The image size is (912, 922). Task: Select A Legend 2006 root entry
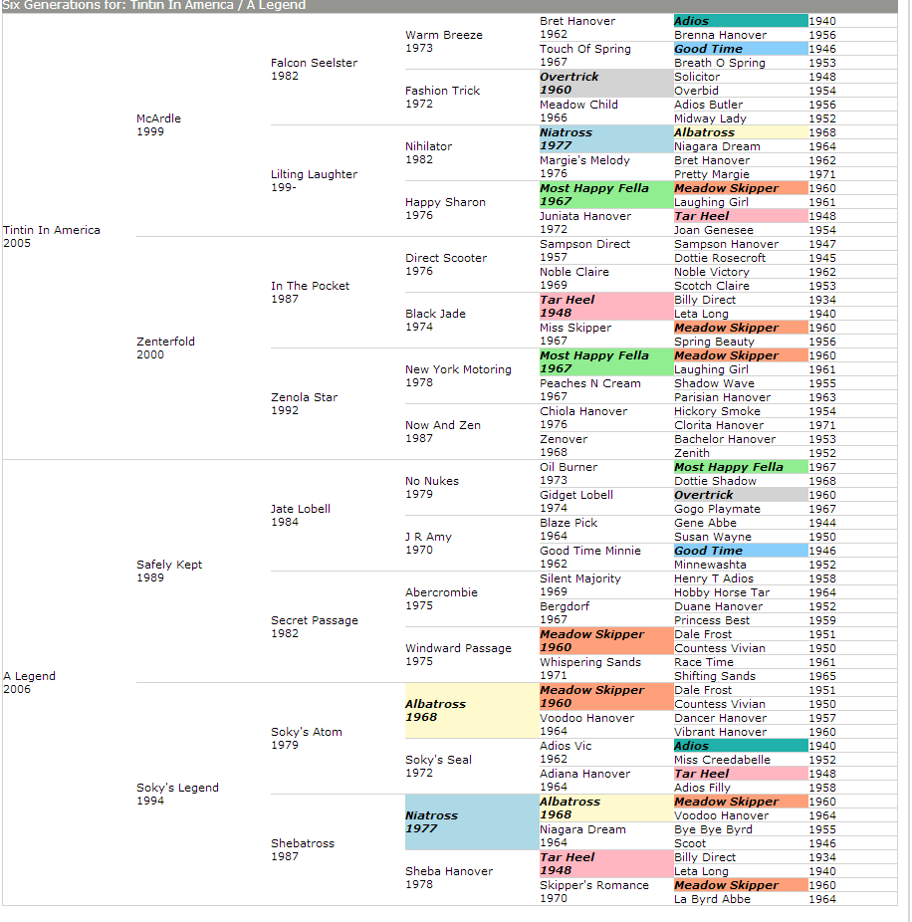[x=30, y=676]
